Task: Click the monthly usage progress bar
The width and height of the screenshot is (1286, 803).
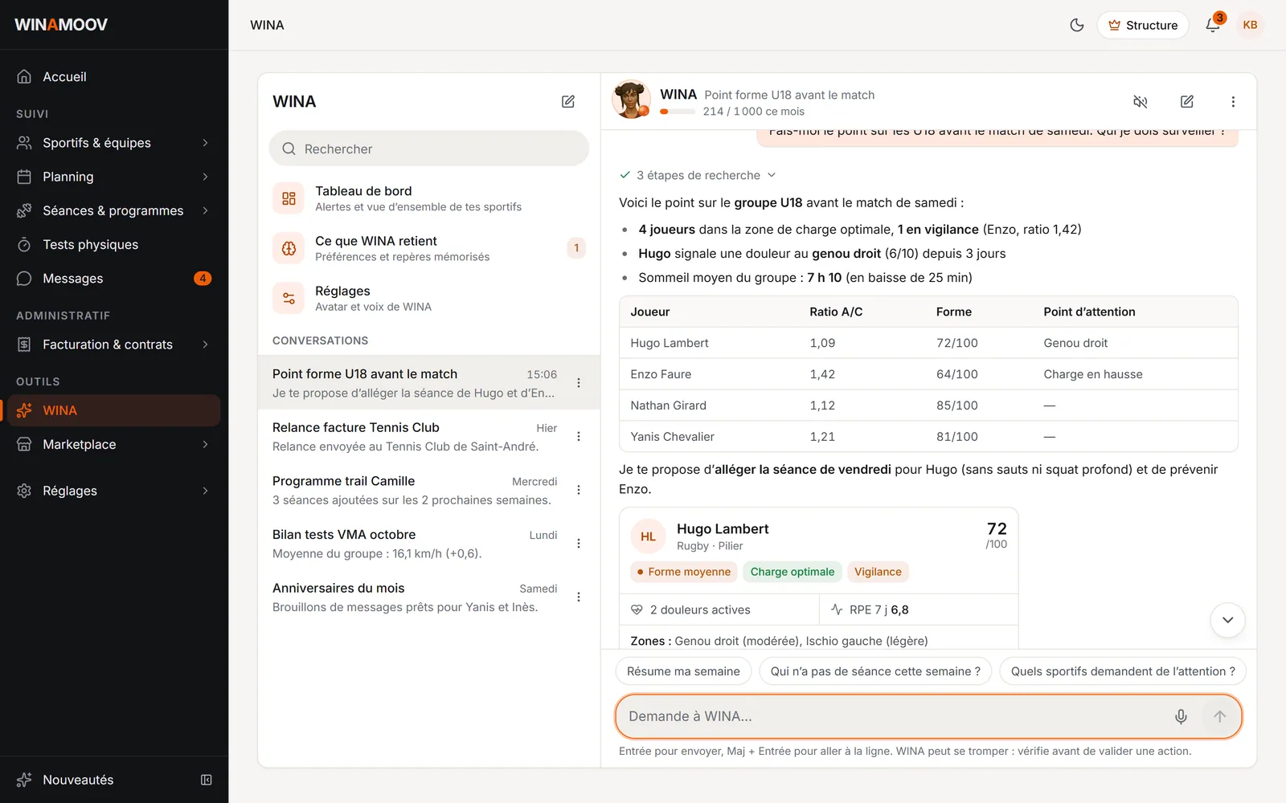Action: click(x=678, y=112)
